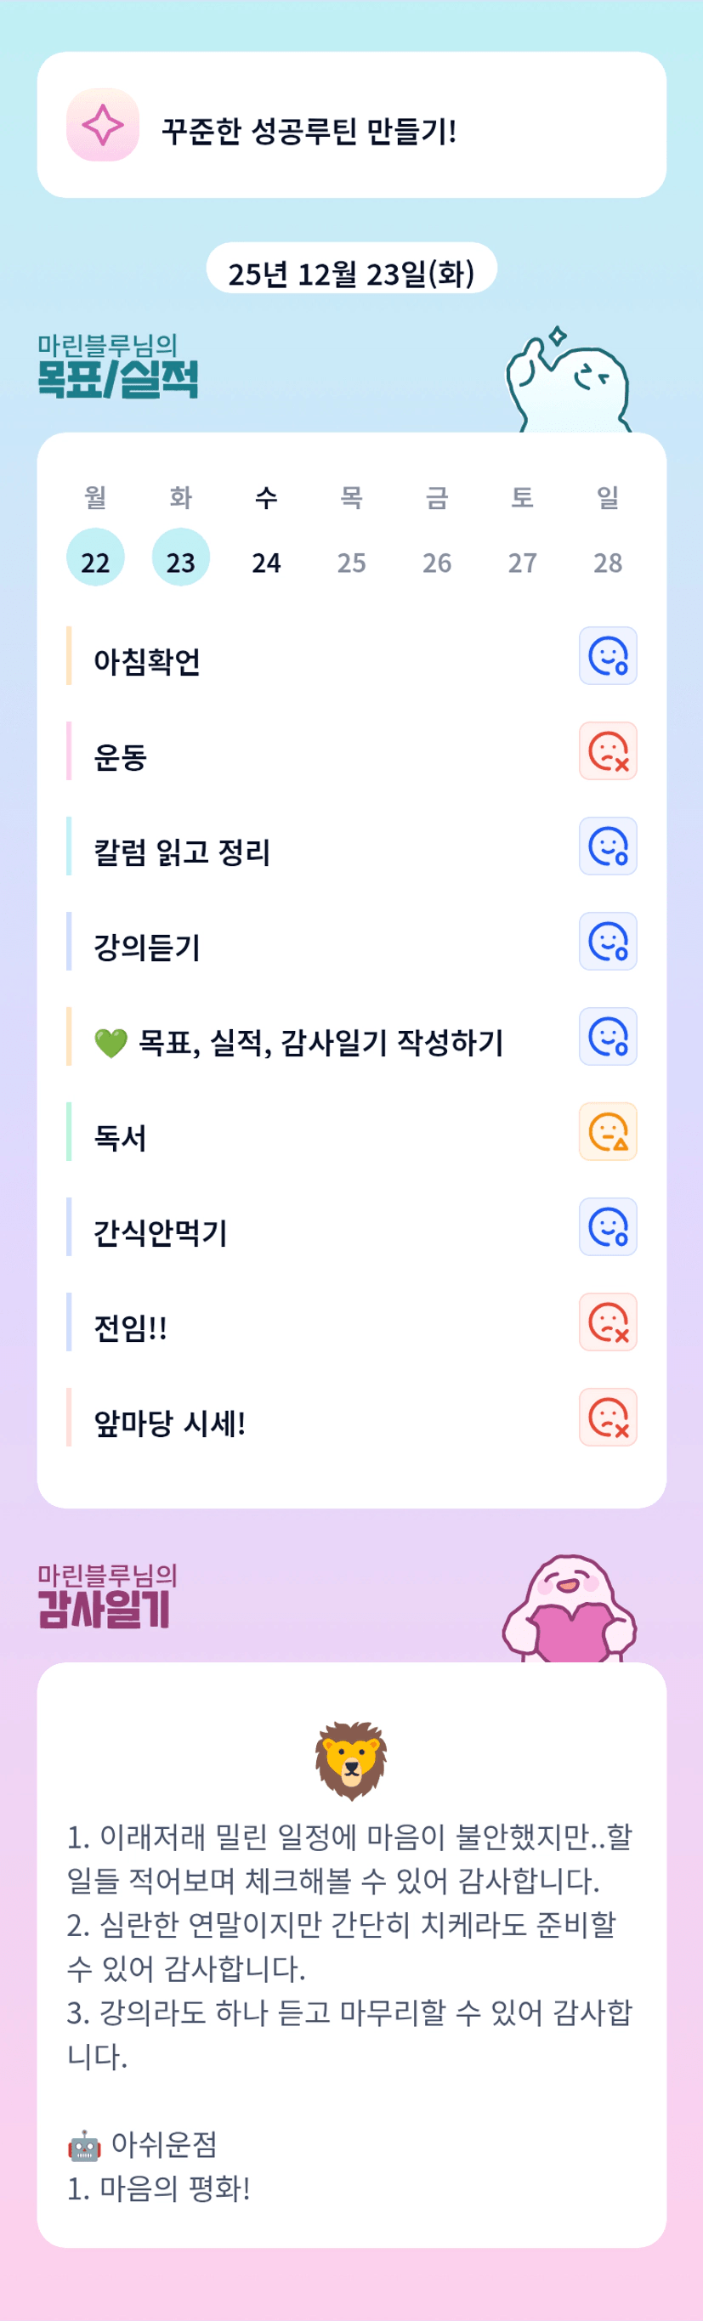Click the first gratitude entry text

(349, 1858)
